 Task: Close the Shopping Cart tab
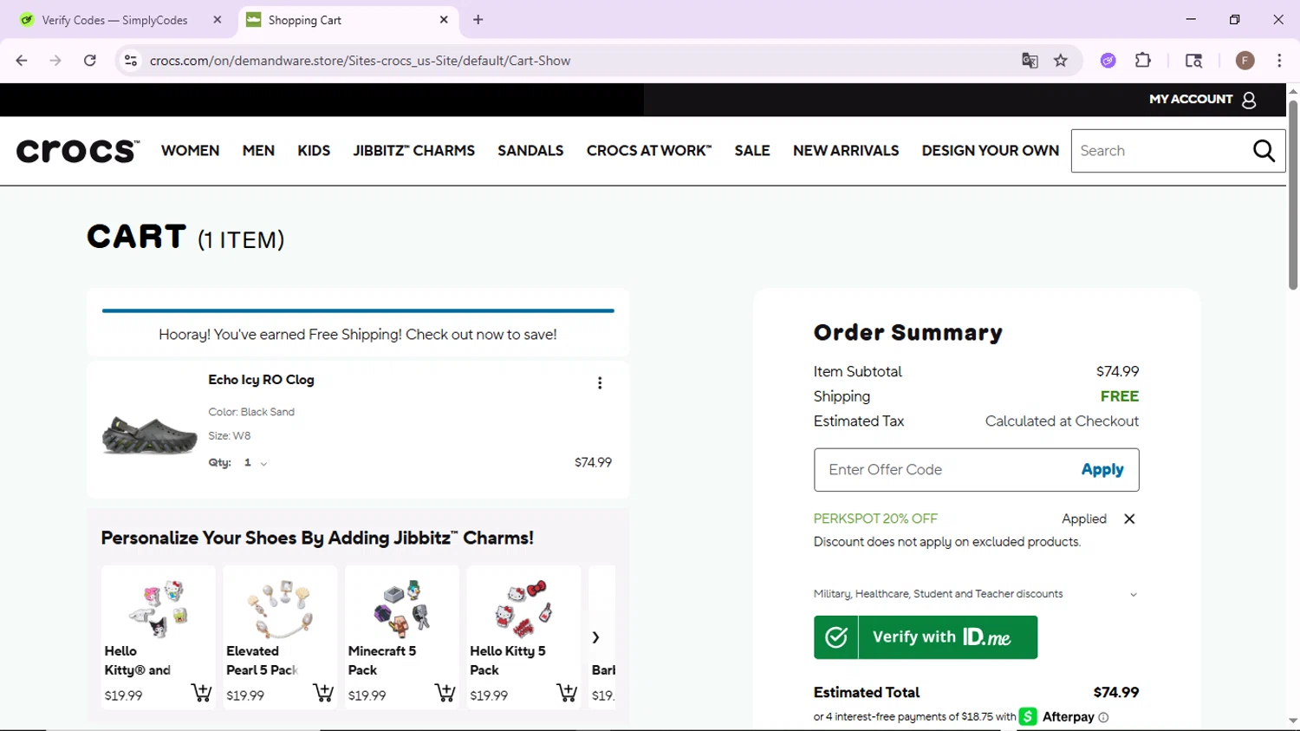point(444,20)
